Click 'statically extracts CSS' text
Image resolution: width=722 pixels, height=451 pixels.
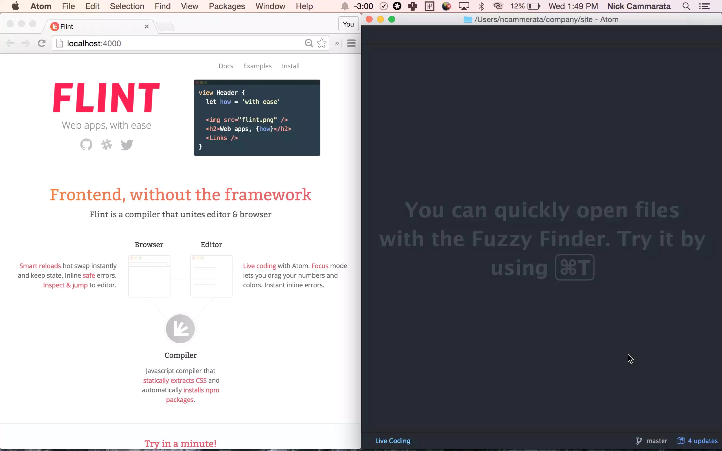click(x=175, y=381)
